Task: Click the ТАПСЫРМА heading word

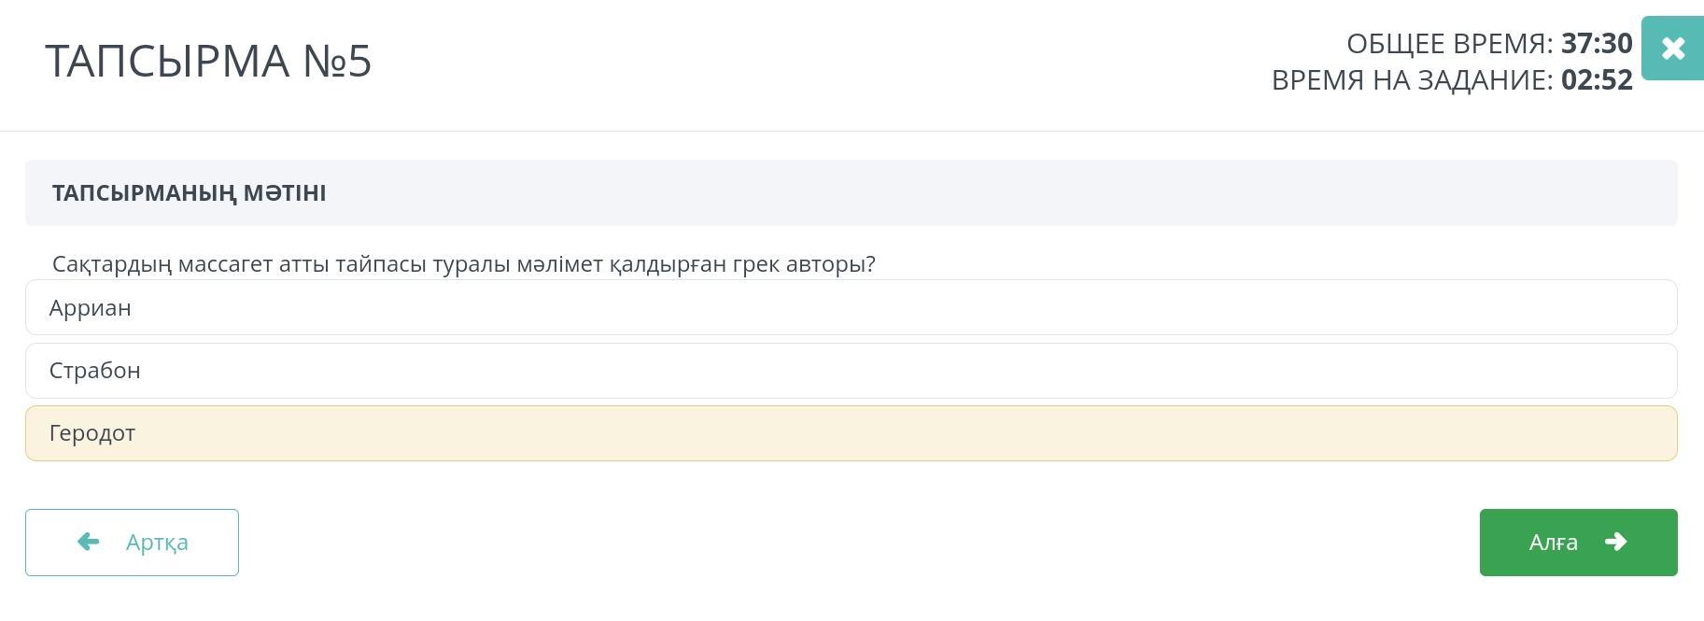Action: point(167,61)
